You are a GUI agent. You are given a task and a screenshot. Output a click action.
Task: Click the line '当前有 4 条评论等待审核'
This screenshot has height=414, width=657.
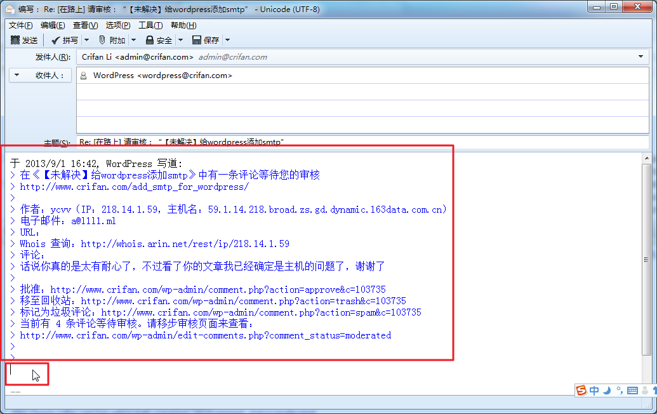pos(136,323)
